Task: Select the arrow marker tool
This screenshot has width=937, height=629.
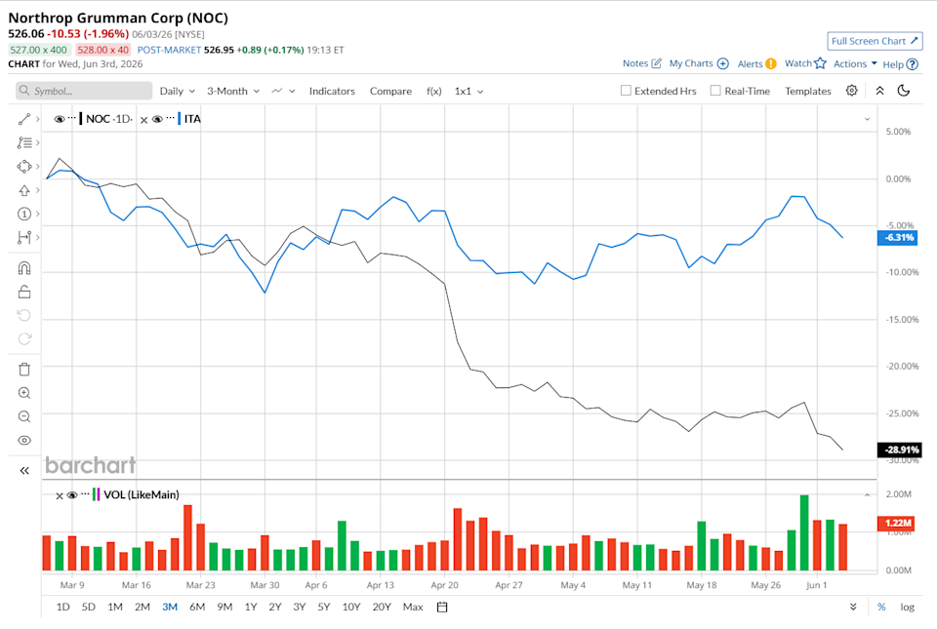Action: (x=23, y=190)
